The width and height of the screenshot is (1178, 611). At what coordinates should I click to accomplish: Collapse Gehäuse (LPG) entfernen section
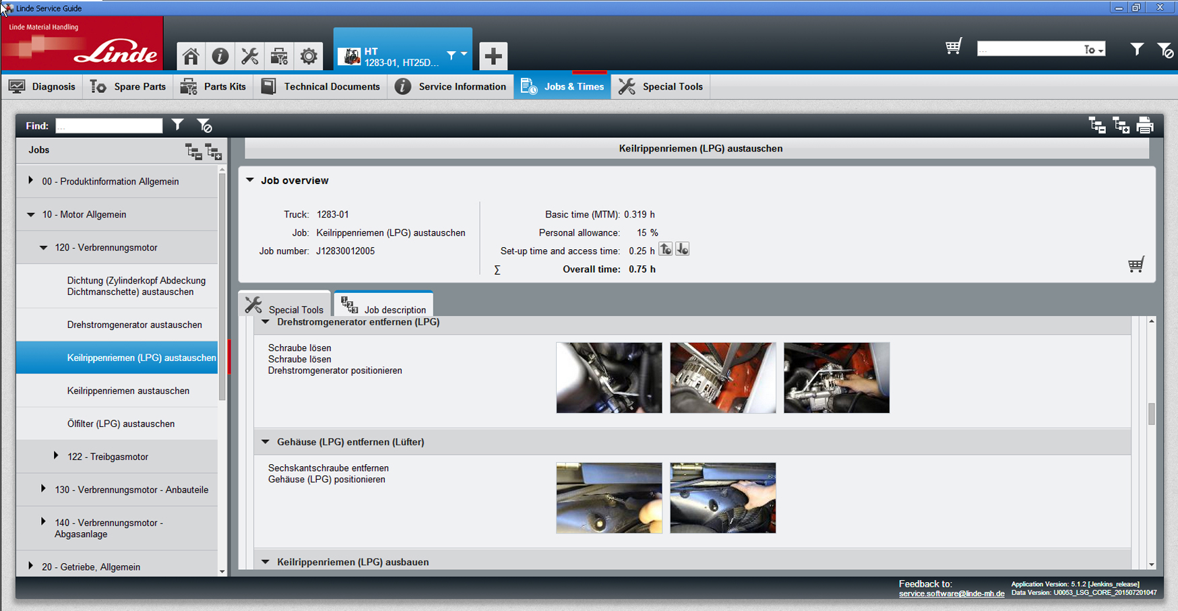266,442
